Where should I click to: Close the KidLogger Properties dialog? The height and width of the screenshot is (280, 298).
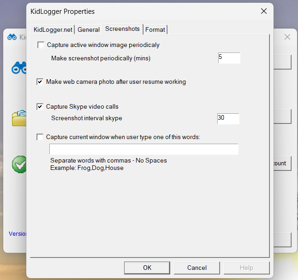click(x=264, y=11)
